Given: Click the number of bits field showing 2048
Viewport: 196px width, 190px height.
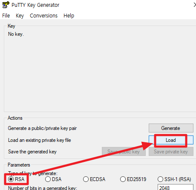Looking at the screenshot, I should tap(176, 187).
